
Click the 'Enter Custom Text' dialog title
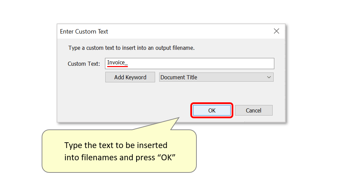click(84, 32)
